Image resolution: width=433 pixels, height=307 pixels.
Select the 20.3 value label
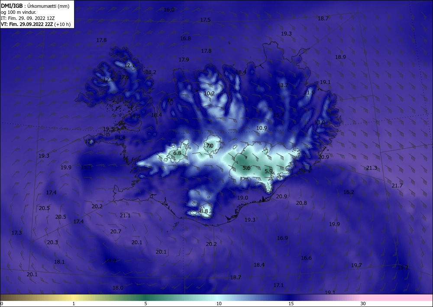[52, 242]
